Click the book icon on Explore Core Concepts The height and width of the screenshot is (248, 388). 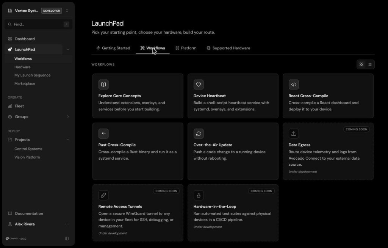tap(103, 85)
